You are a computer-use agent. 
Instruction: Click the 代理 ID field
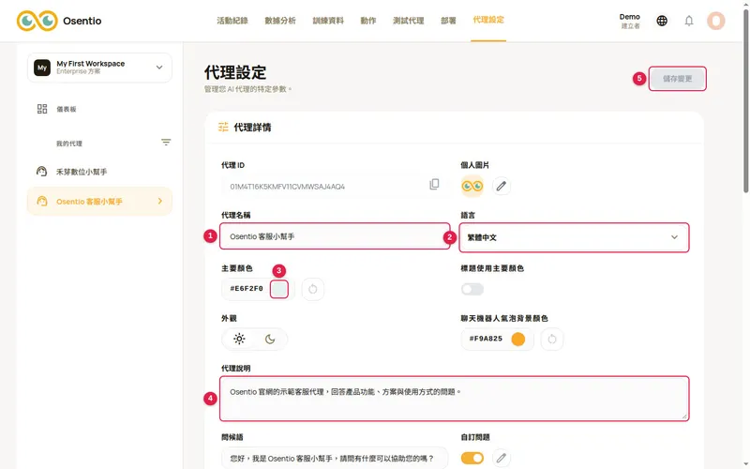tap(335, 186)
